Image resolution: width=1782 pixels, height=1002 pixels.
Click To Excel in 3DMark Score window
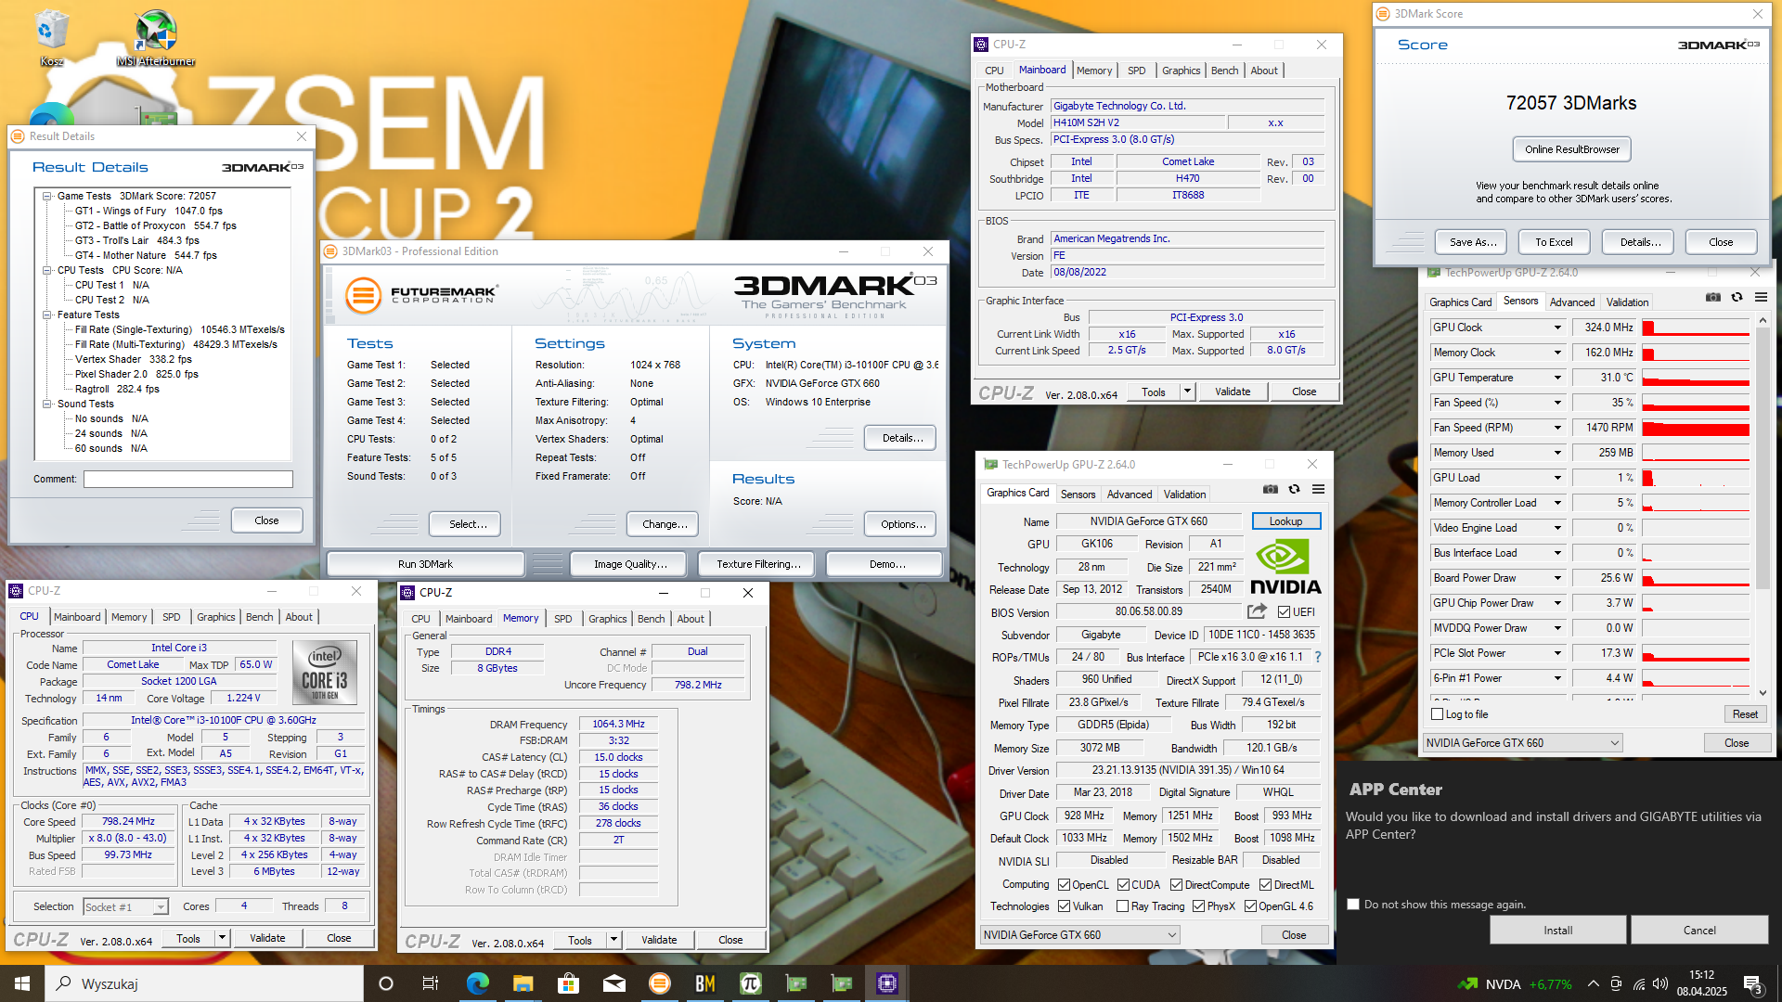1554,242
